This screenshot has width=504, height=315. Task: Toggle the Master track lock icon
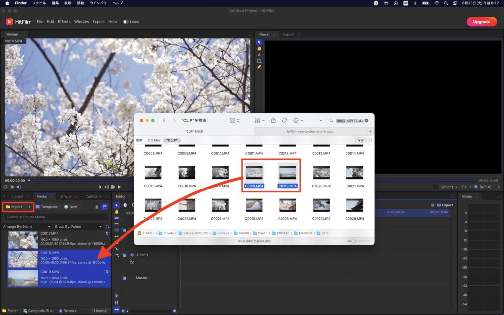coord(125,278)
